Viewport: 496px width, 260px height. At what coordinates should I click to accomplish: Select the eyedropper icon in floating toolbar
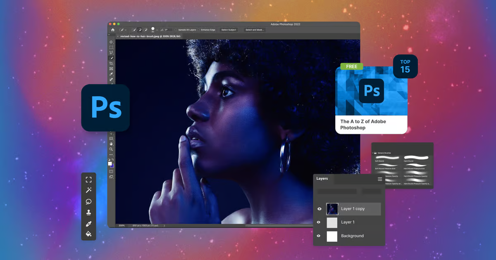point(88,224)
